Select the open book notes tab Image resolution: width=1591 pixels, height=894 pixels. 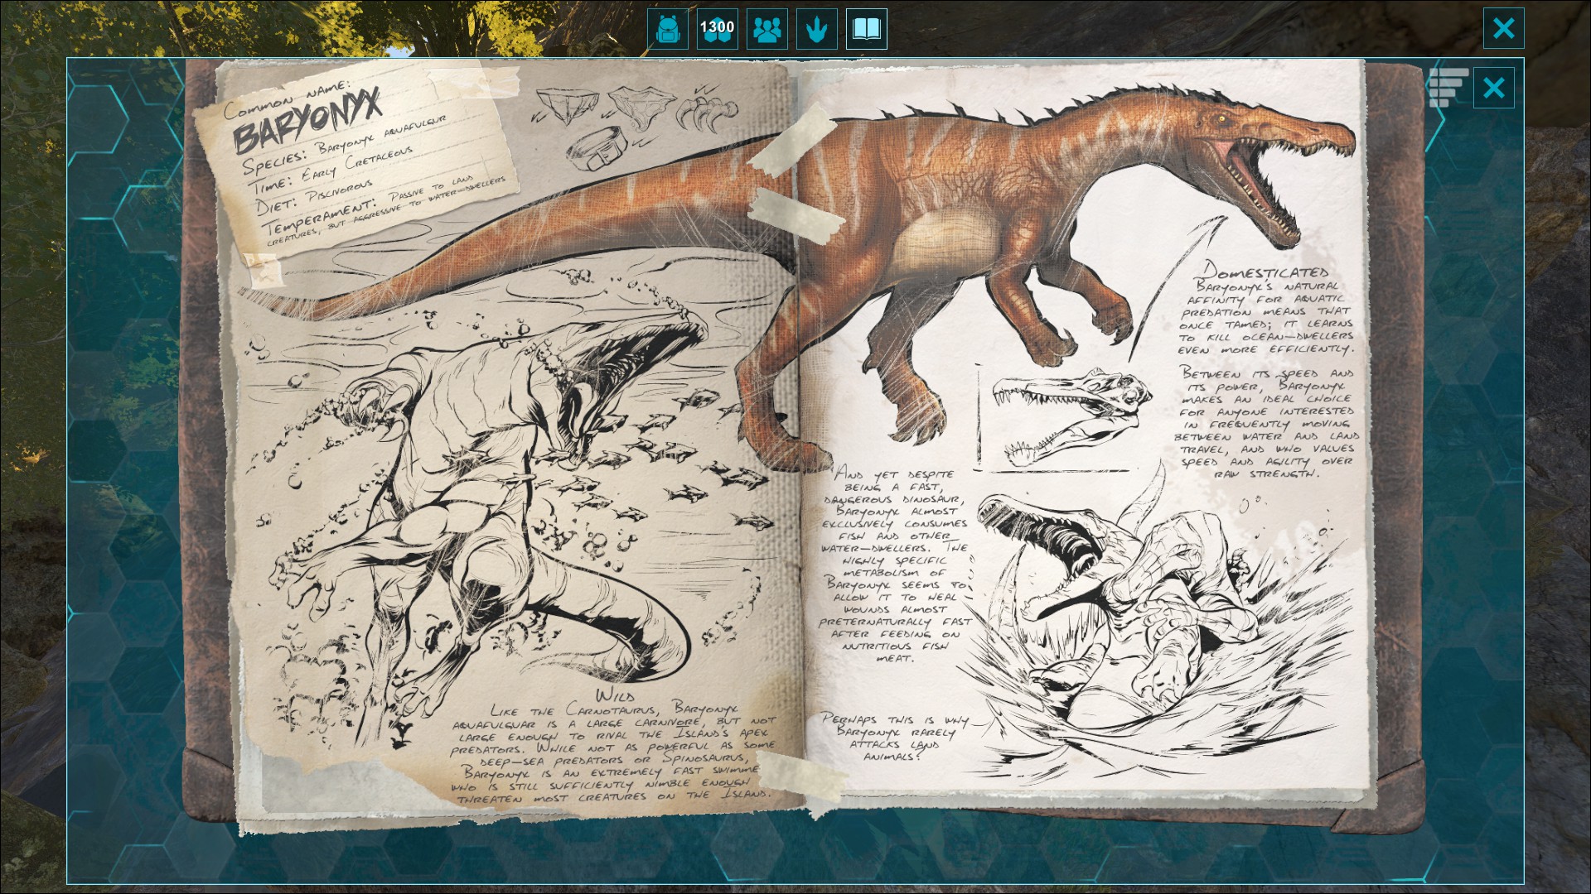(866, 30)
